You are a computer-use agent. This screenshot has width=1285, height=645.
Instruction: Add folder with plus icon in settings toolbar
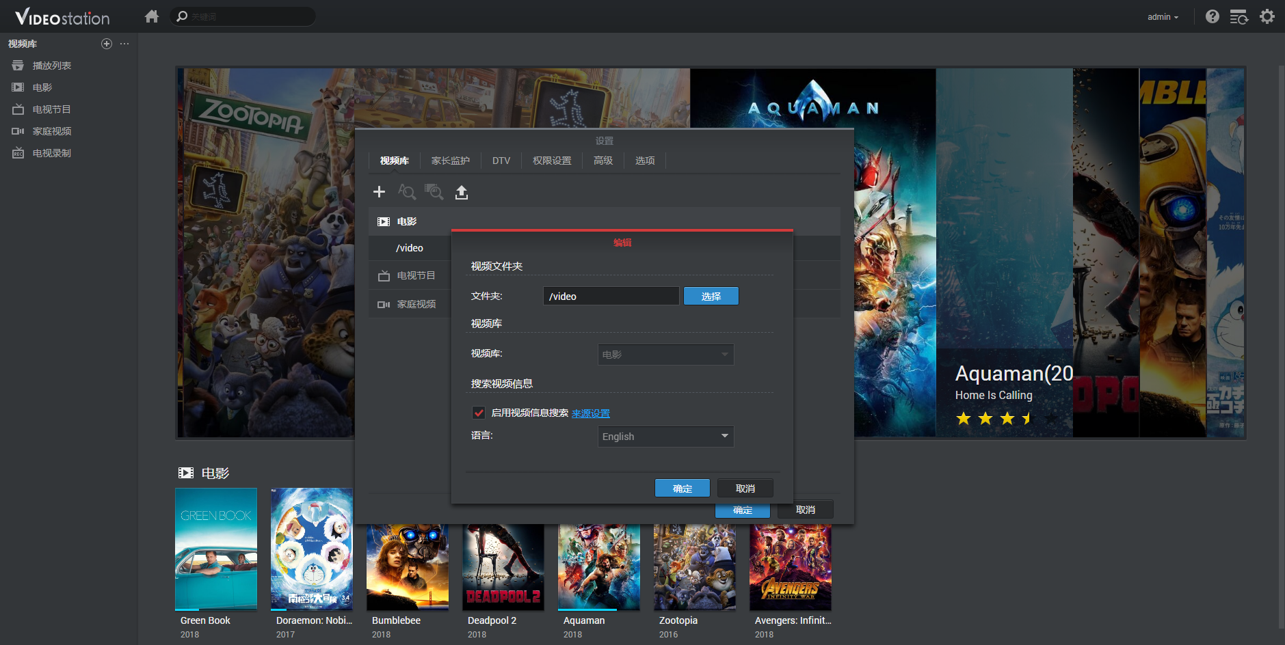pos(379,192)
